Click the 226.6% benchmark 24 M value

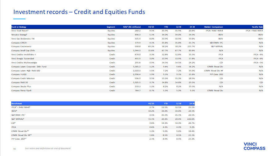[190, 119]
